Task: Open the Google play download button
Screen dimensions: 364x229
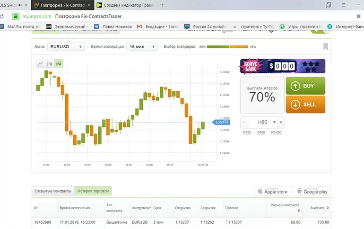Action: click(312, 191)
